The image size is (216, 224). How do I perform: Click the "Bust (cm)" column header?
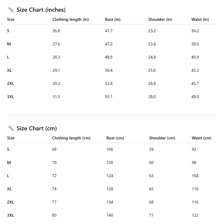tap(115, 138)
